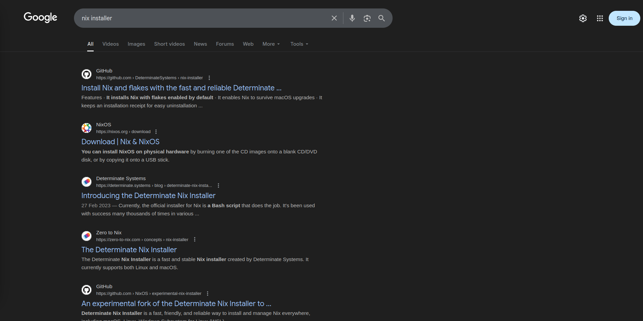This screenshot has height=321, width=643.
Task: Switch to the Images tab
Action: click(136, 44)
